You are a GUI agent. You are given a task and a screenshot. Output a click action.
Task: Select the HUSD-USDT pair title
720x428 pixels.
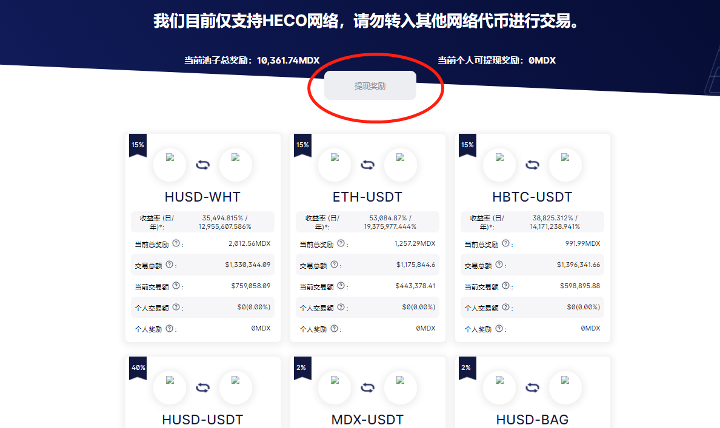pyautogui.click(x=202, y=420)
